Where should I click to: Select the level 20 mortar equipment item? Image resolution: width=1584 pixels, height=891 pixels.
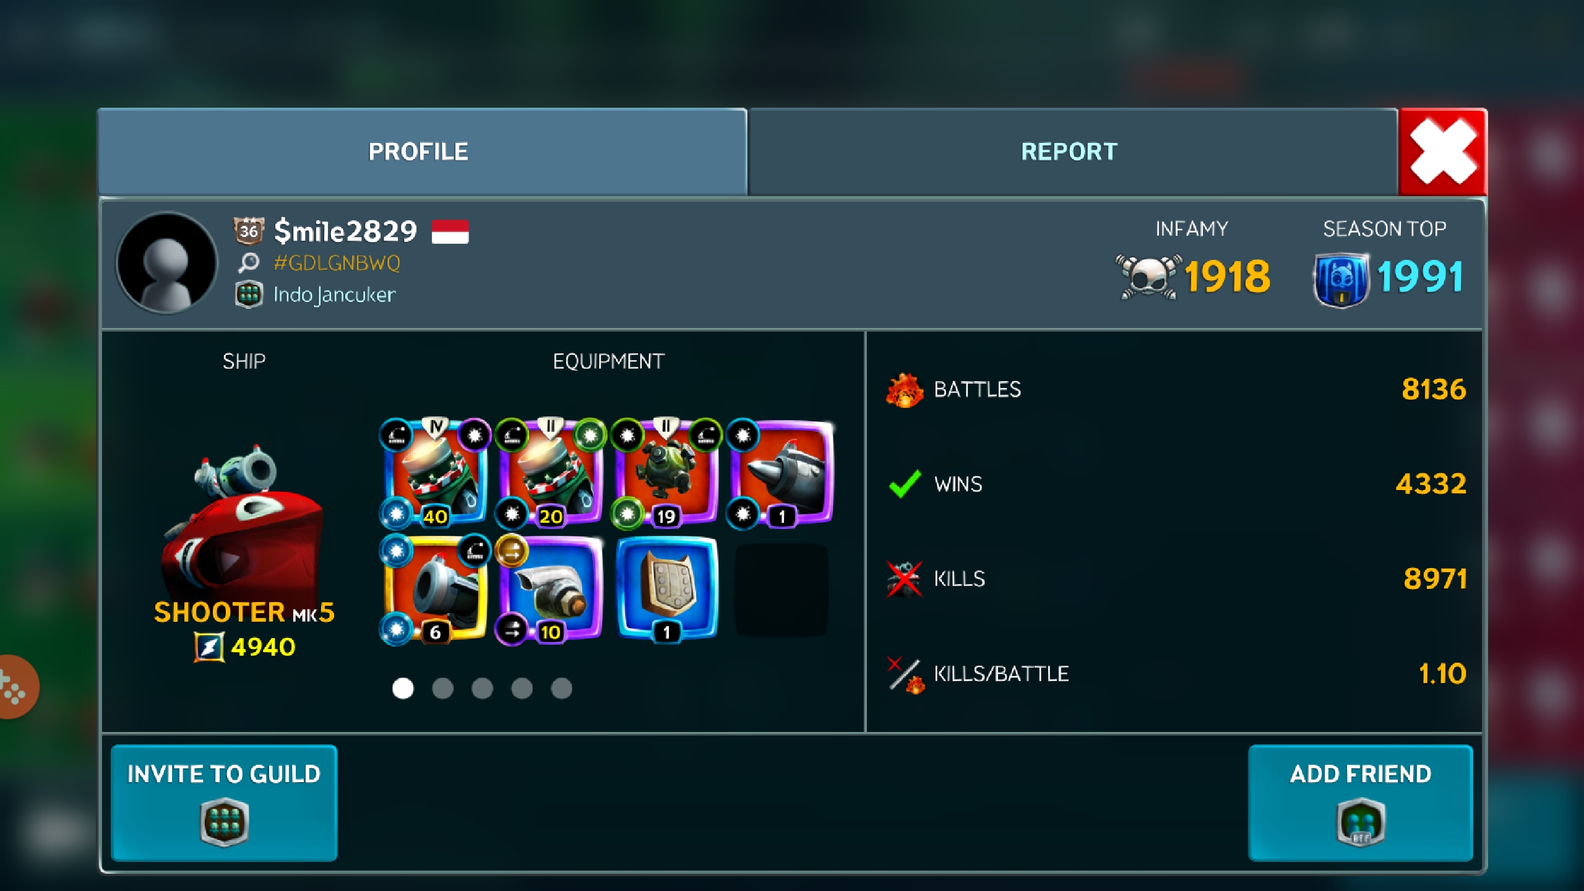(550, 473)
